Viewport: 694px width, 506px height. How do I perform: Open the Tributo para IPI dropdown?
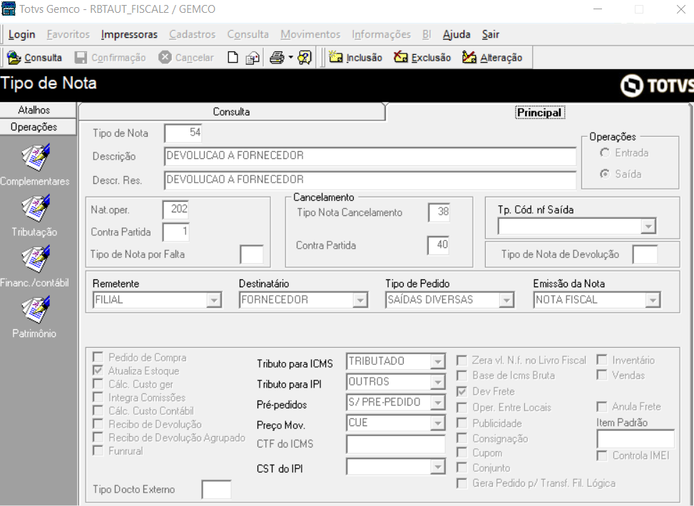[x=438, y=382]
